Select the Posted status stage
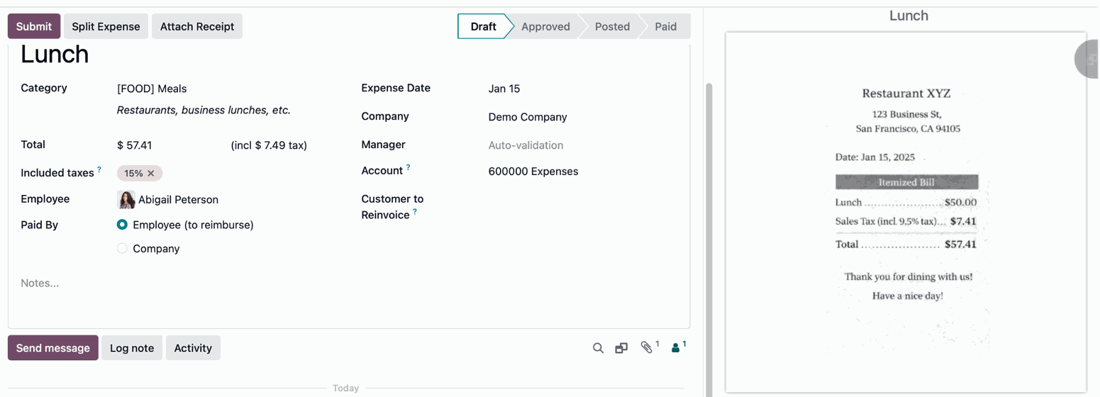The image size is (1100, 397). coord(611,27)
